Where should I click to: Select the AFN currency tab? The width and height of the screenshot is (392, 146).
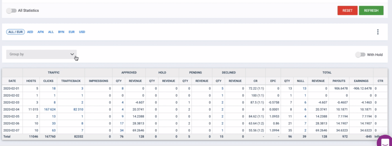click(x=41, y=32)
